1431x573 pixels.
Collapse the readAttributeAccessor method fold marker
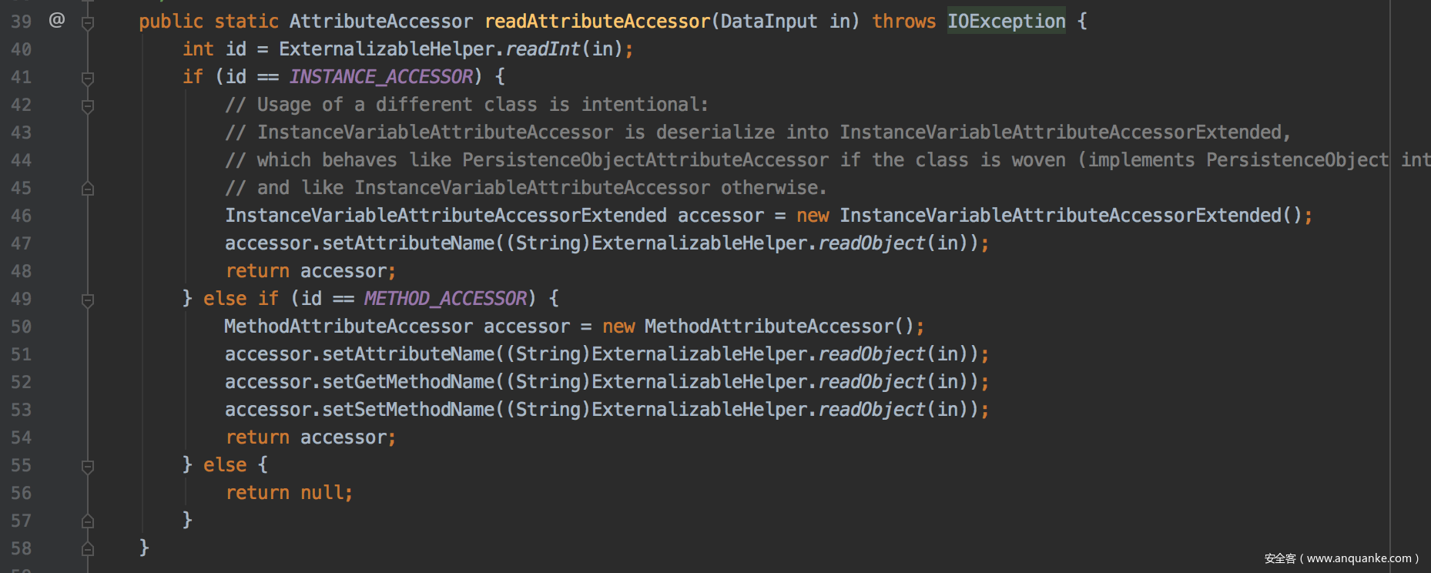point(88,22)
